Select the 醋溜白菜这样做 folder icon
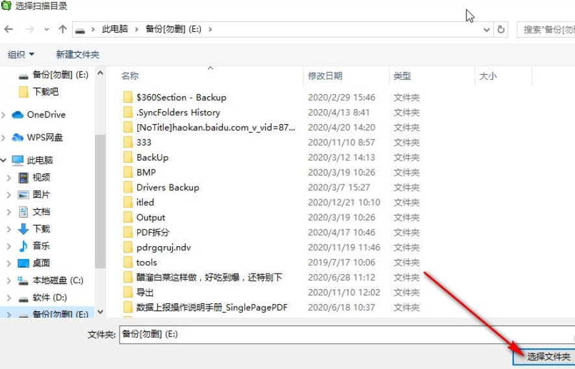575x369 pixels. pyautogui.click(x=128, y=277)
